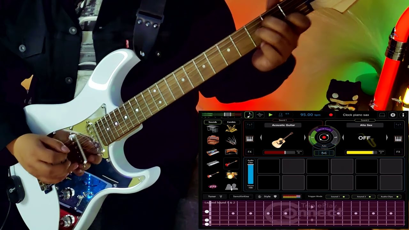This screenshot has width=409, height=230.
Task: Go to next Sound 1 instrument arrow
Action: (305, 138)
